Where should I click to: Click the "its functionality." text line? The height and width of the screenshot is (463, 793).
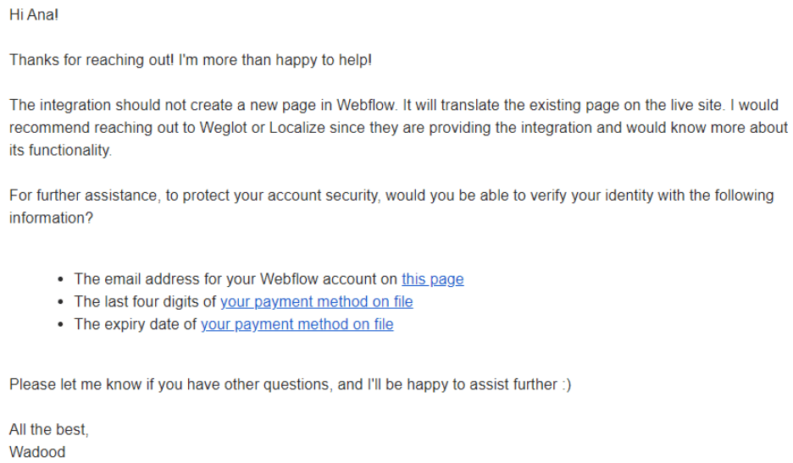pos(61,150)
